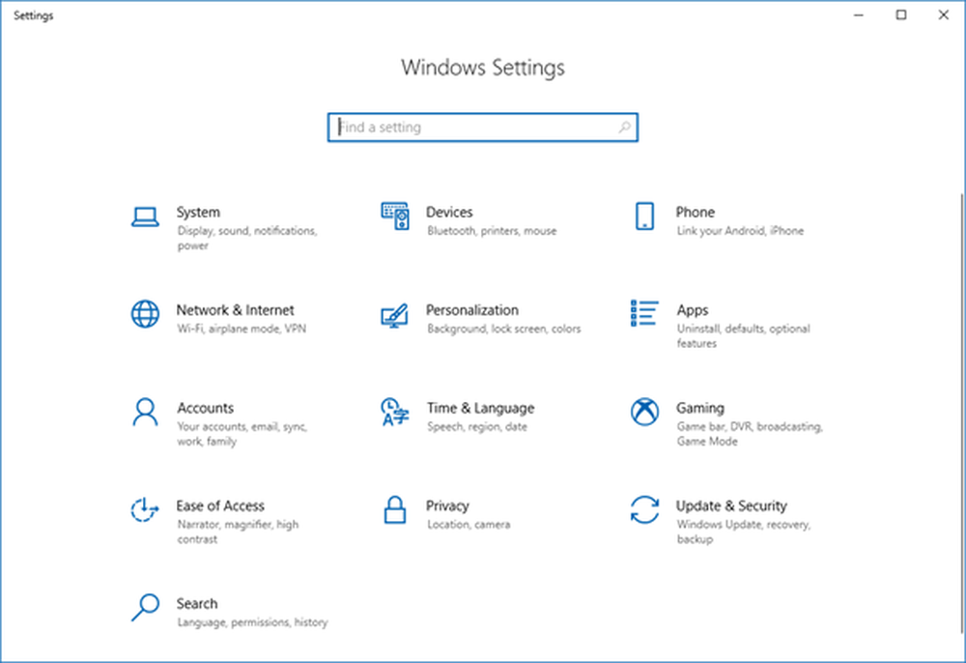Select the Accounts title

coord(205,408)
